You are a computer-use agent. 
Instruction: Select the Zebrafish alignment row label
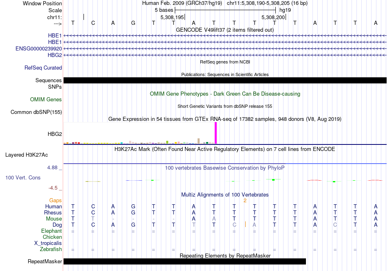tap(51, 249)
